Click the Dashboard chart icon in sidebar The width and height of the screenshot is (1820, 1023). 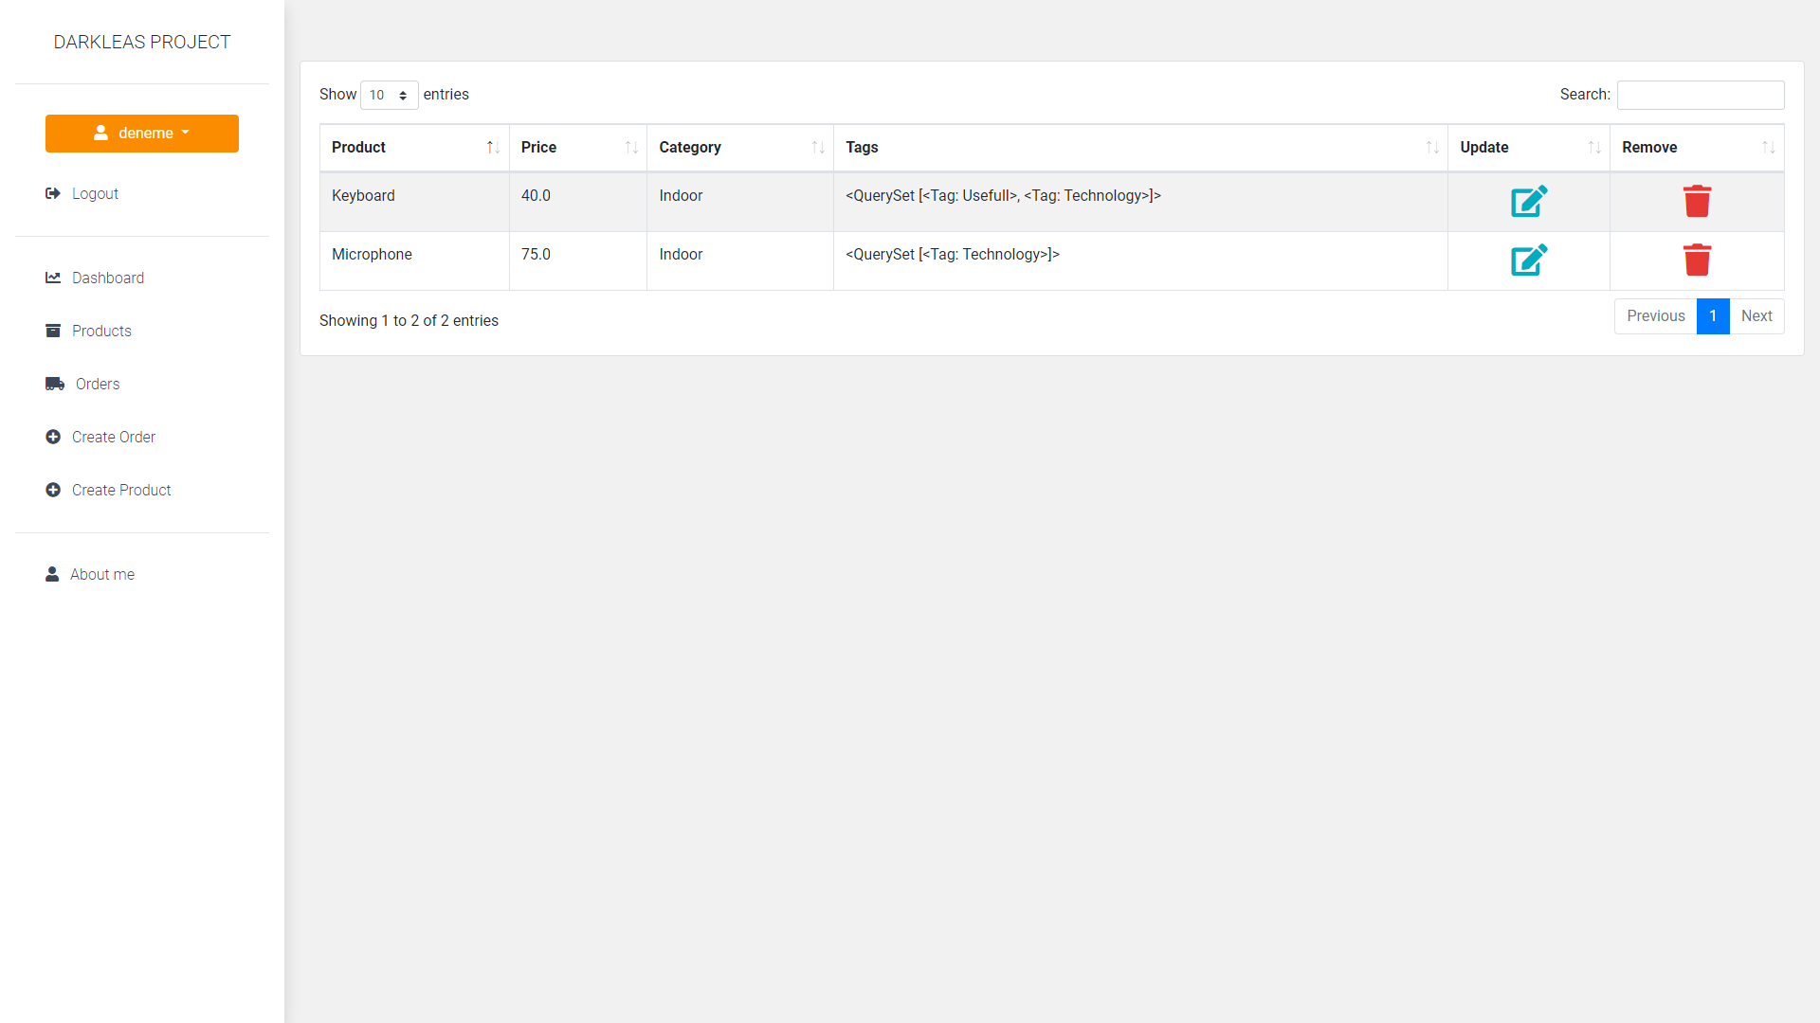click(x=53, y=278)
